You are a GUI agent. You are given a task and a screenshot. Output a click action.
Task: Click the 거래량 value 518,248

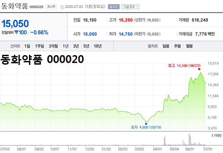[200, 20]
